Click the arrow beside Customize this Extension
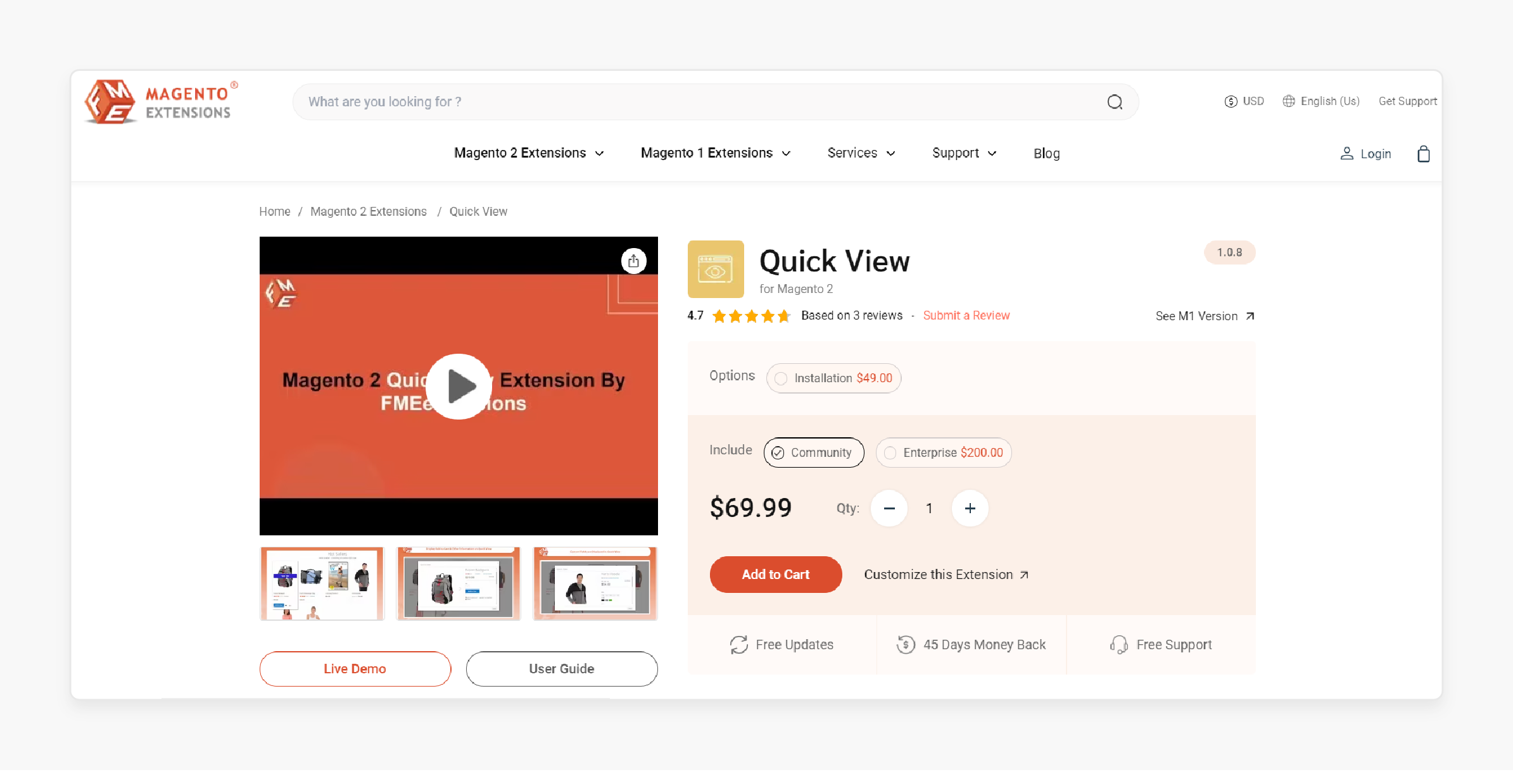Image resolution: width=1513 pixels, height=772 pixels. (x=1024, y=575)
